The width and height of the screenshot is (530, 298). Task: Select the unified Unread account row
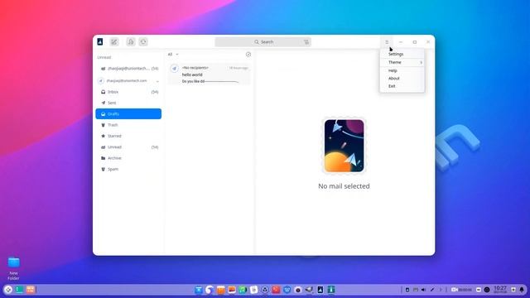click(128, 69)
